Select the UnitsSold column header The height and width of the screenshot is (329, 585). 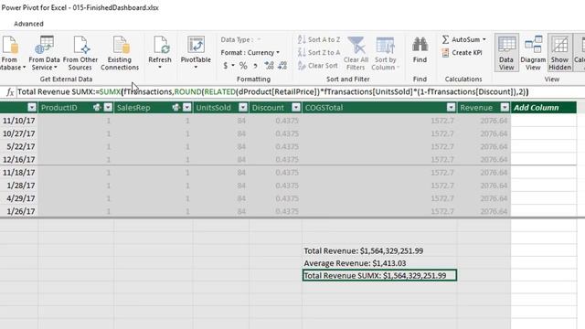pyautogui.click(x=221, y=108)
